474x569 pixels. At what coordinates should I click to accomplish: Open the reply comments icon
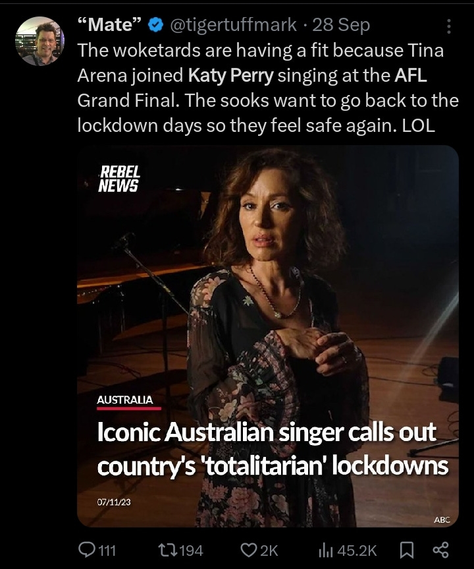86,550
